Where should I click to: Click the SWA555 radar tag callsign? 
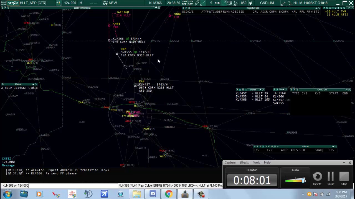(x=126, y=52)
